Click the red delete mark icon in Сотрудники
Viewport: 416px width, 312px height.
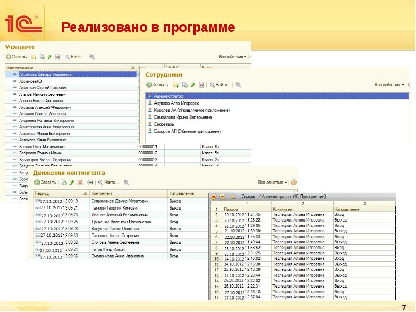point(201,85)
